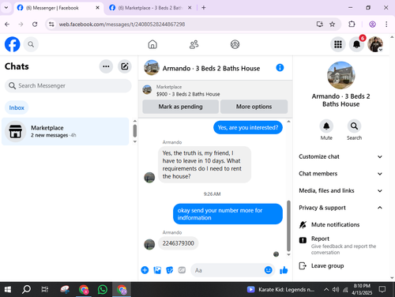This screenshot has width=395, height=297.
Task: Open the Windows Task View icon
Action: point(44,290)
